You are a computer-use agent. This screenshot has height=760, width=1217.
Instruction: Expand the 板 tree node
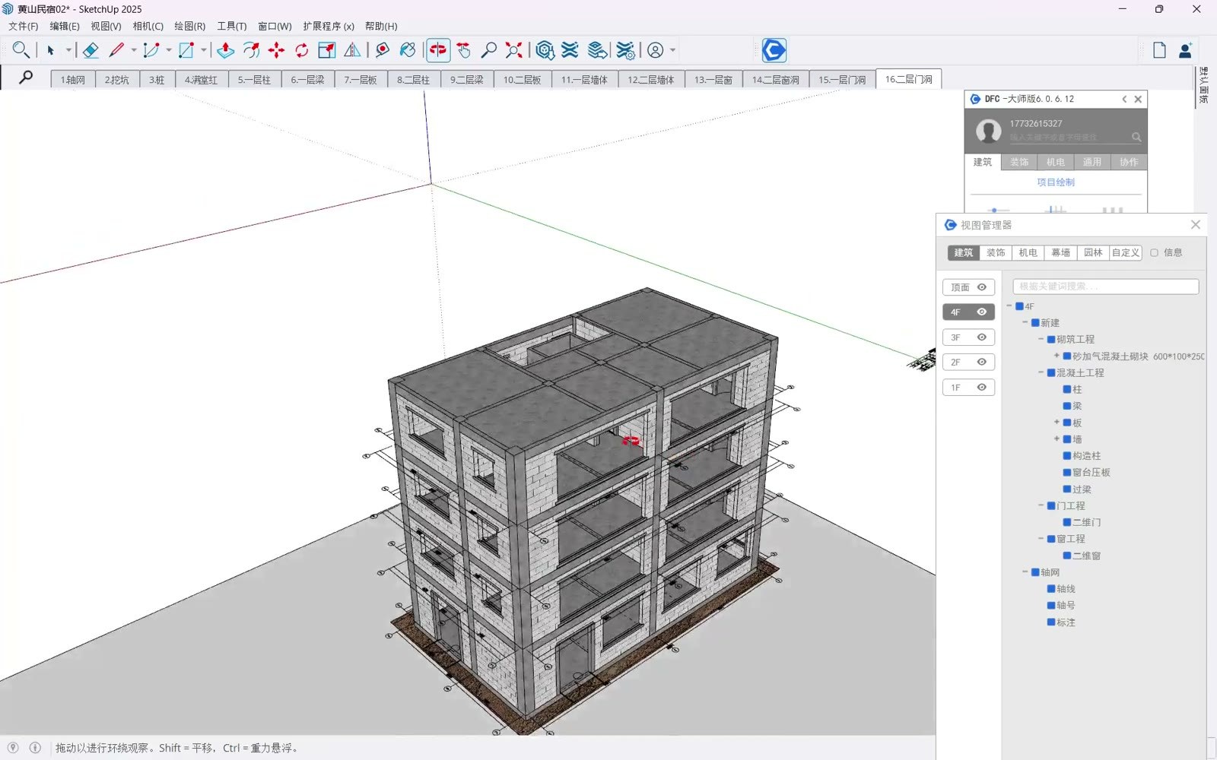(1057, 422)
